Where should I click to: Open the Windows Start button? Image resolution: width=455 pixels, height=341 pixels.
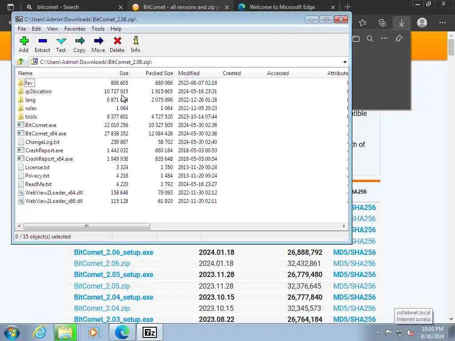tap(12, 332)
